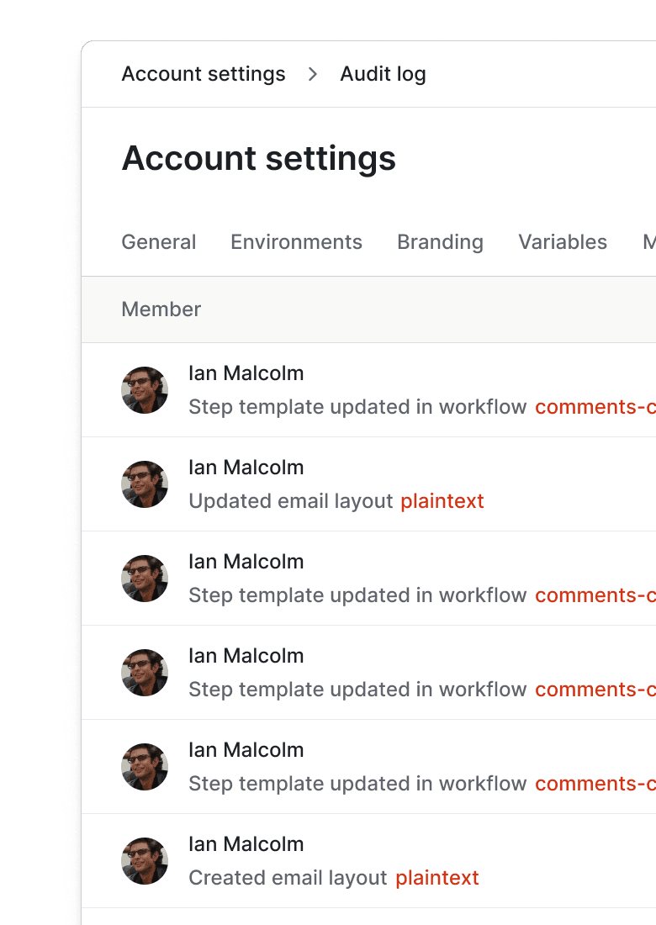Go to Account settings breadcrumb

coord(204,74)
